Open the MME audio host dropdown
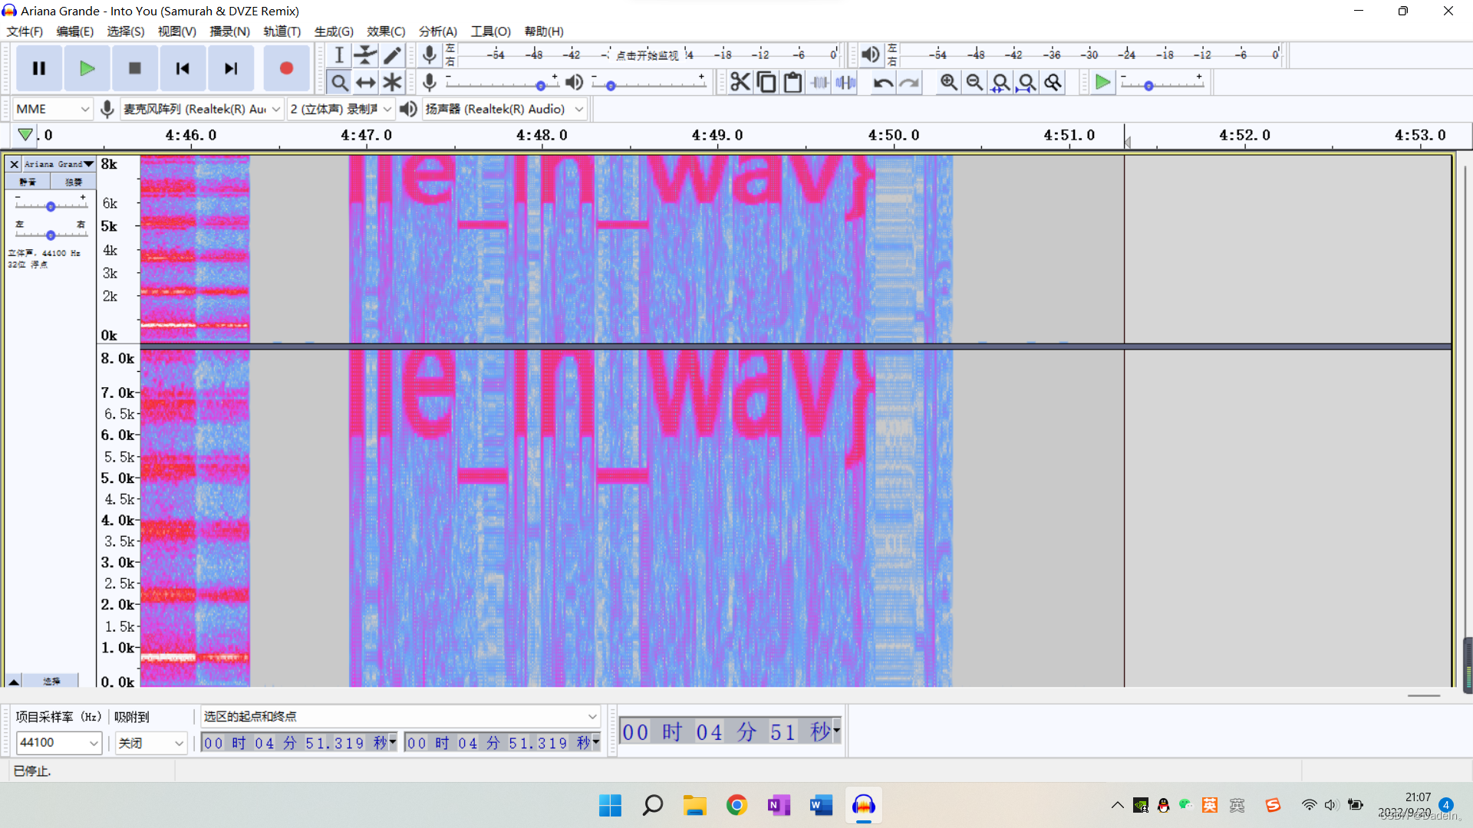The width and height of the screenshot is (1473, 828). tap(51, 109)
